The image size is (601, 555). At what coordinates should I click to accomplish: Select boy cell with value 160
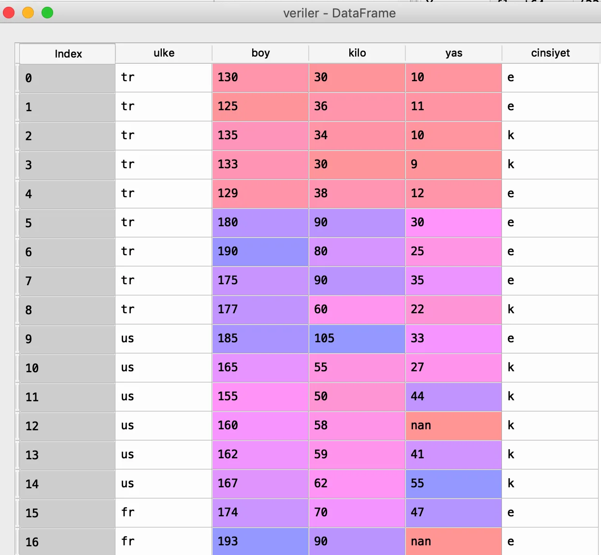point(260,426)
